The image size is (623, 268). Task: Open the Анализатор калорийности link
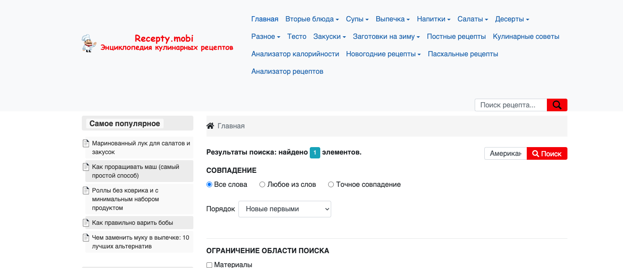click(295, 54)
